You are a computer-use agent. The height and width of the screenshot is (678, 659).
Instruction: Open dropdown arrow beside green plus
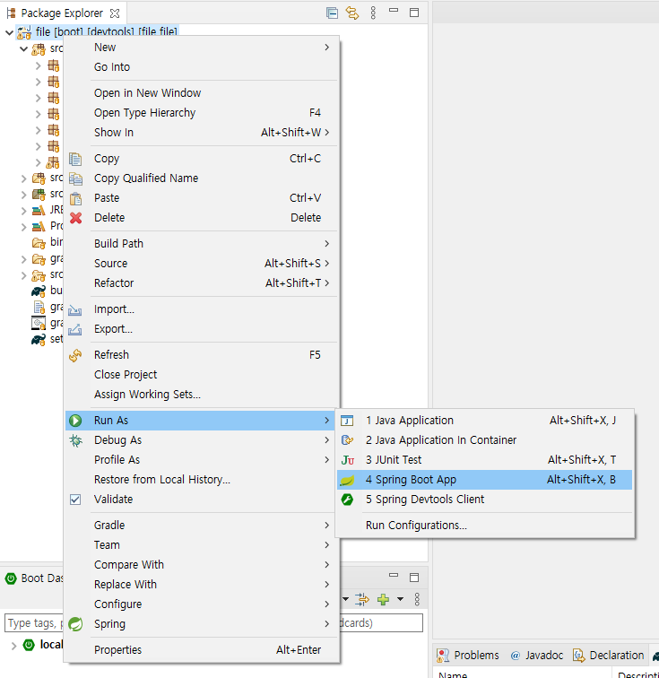point(401,599)
